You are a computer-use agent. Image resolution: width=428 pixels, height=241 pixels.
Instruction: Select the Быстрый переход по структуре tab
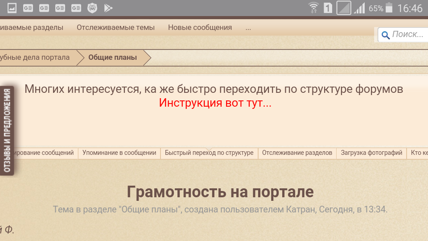209,153
